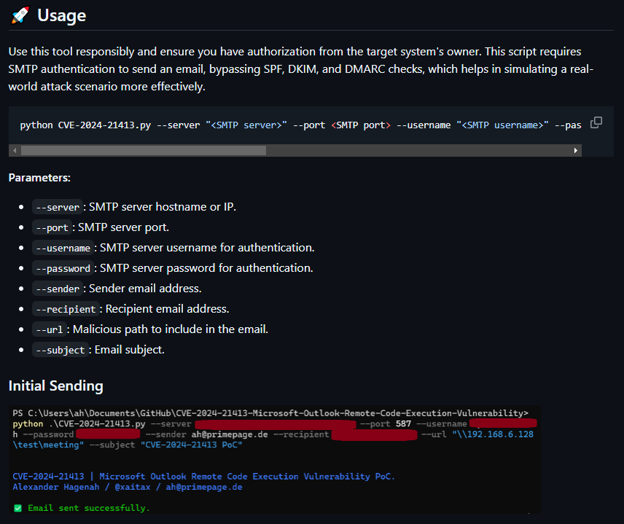624x524 pixels.
Task: Click "SMTP server port." description
Action: coord(123,227)
